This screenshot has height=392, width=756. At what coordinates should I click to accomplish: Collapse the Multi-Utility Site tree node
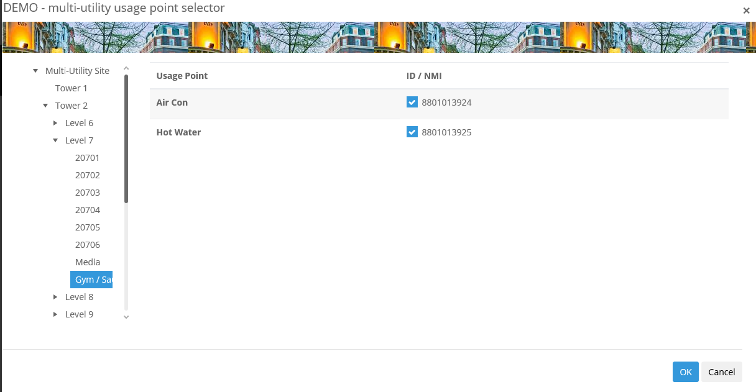[x=35, y=71]
